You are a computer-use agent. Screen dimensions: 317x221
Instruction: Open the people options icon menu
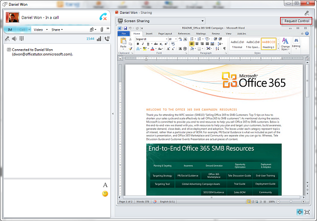[93, 30]
